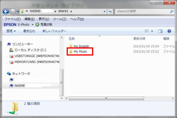The height and width of the screenshot is (118, 177).
Task: Focus the share1の検索 search box
Action: pyautogui.click(x=145, y=11)
